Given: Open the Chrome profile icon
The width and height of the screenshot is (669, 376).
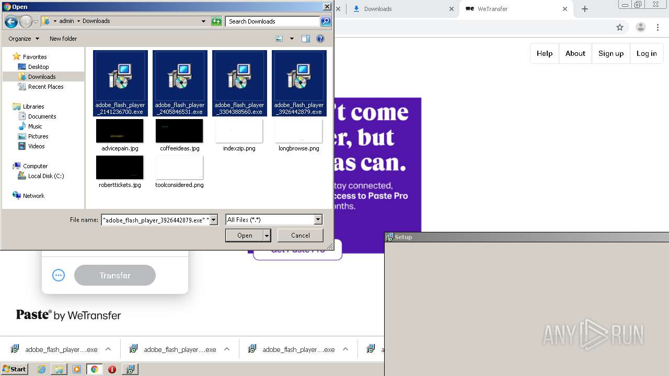Looking at the screenshot, I should (x=641, y=27).
